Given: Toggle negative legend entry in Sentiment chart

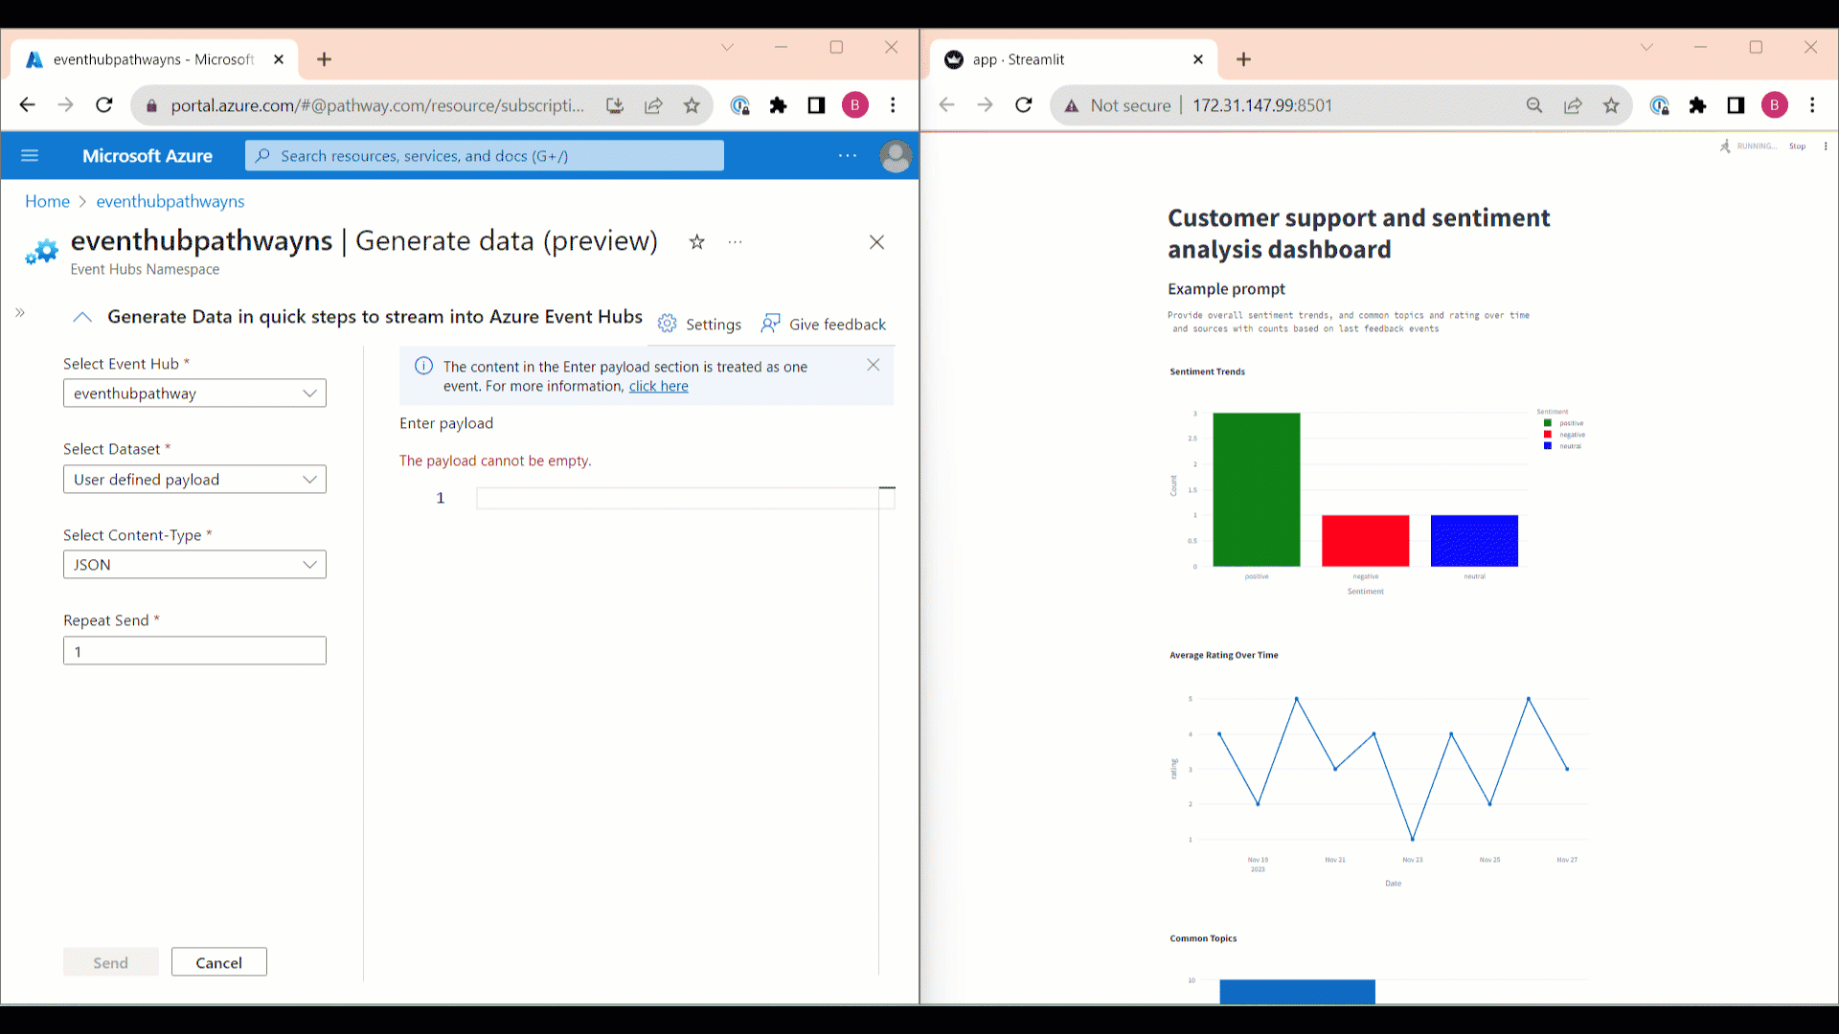Looking at the screenshot, I should pyautogui.click(x=1564, y=435).
